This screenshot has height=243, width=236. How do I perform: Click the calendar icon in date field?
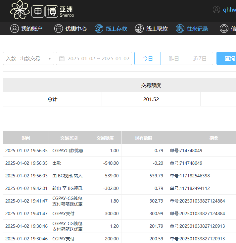(x=62, y=59)
